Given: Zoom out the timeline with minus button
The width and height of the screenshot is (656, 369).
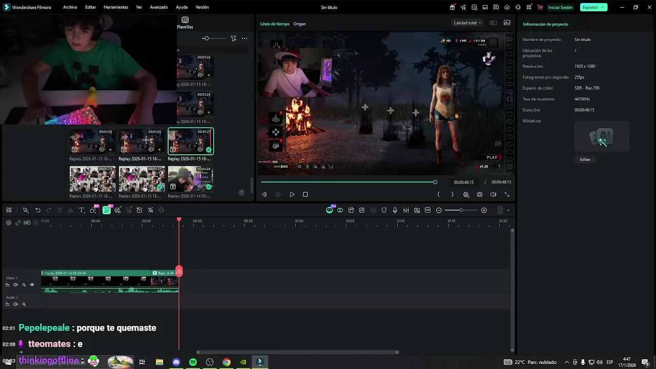Looking at the screenshot, I should pyautogui.click(x=439, y=210).
